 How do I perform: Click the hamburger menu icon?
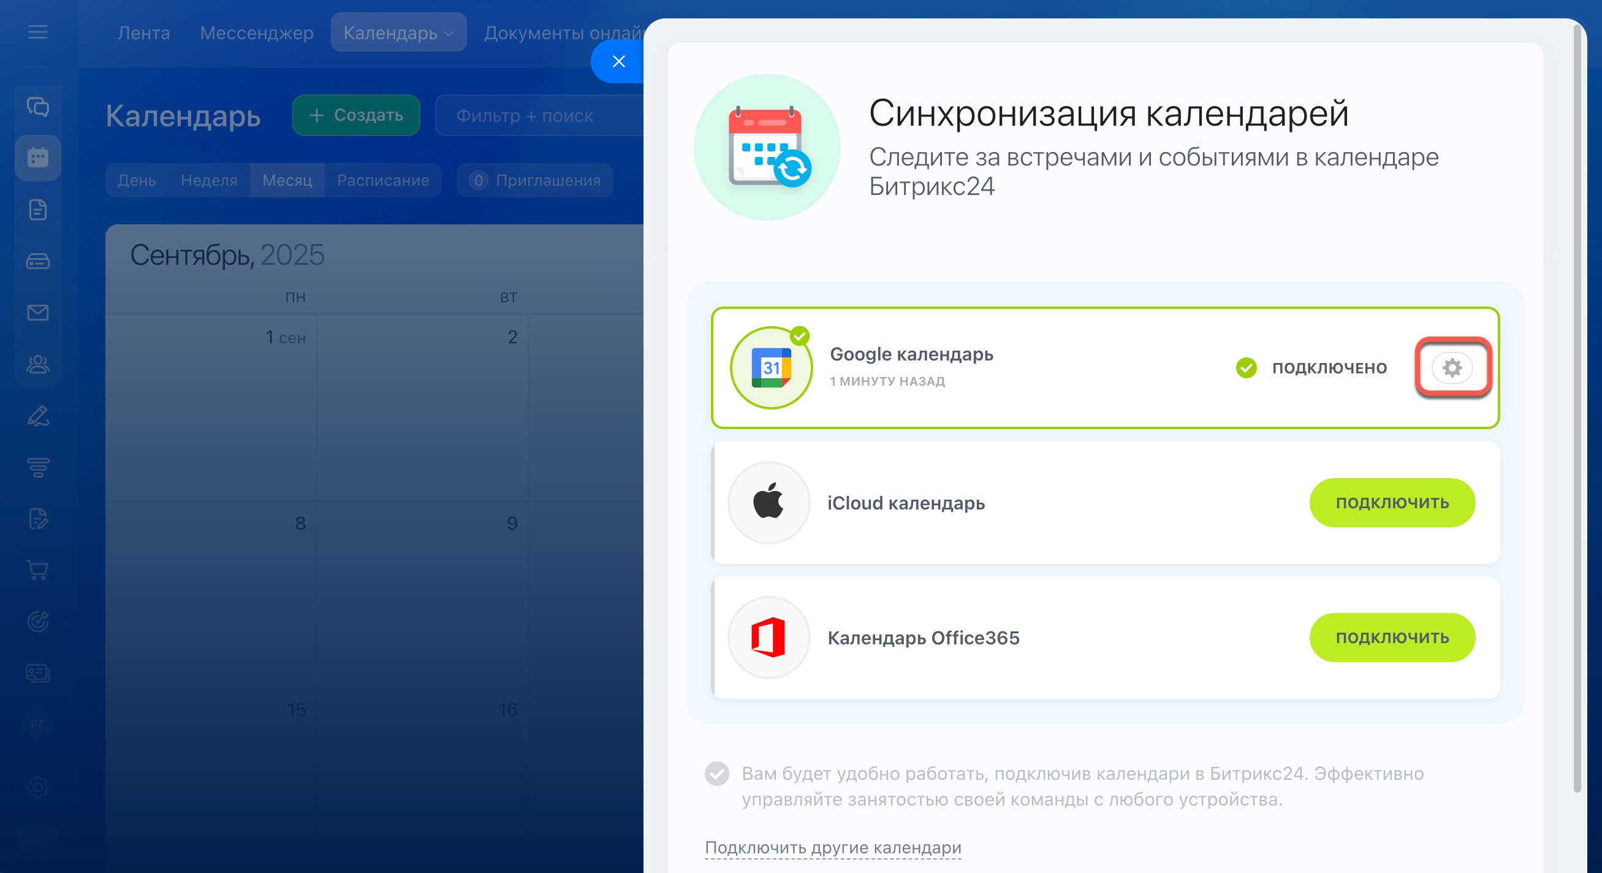pyautogui.click(x=38, y=32)
